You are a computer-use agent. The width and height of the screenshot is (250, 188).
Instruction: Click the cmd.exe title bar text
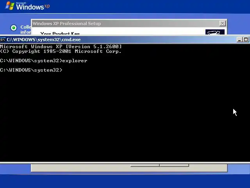click(44, 40)
